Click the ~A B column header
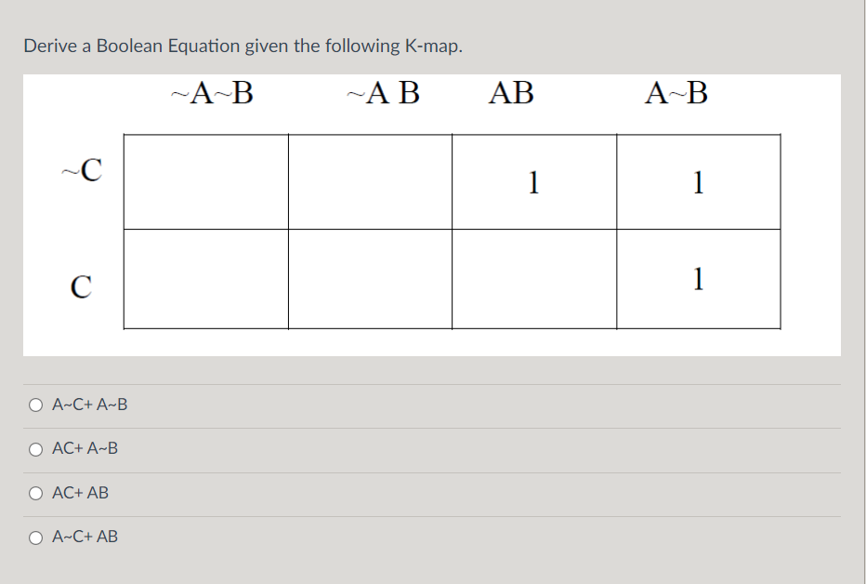 (x=382, y=92)
